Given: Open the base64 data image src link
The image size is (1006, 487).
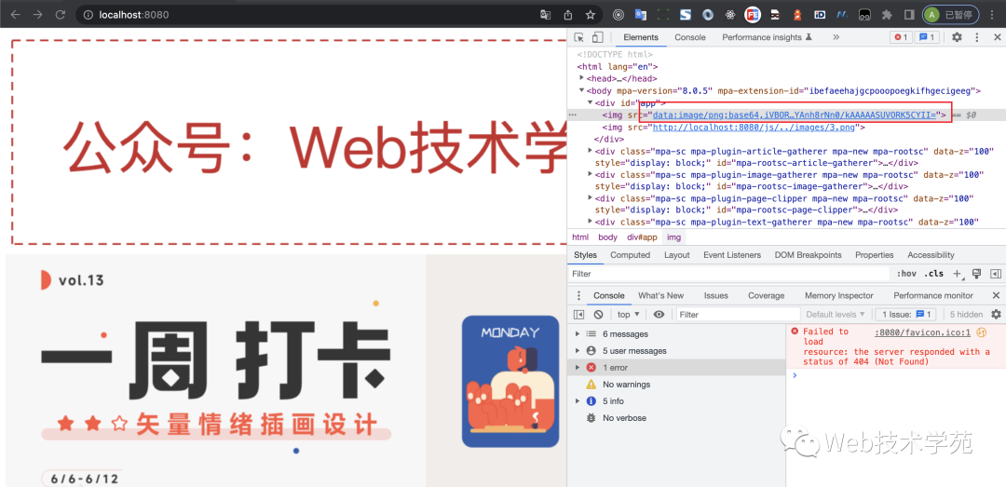Looking at the screenshot, I should click(795, 115).
